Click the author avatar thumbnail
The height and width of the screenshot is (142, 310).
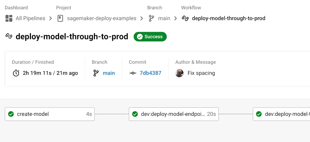[x=180, y=73]
